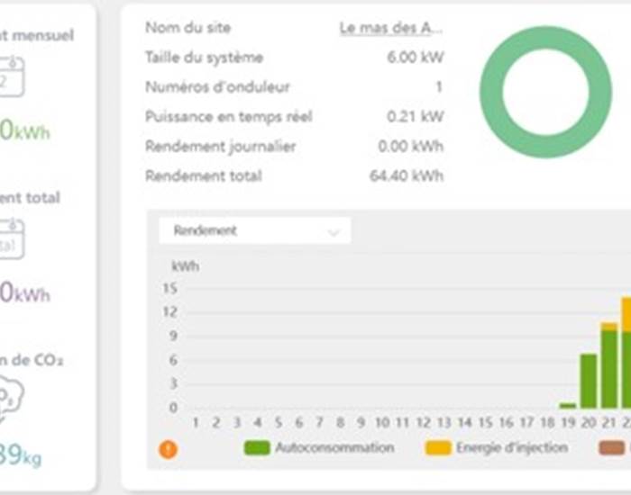Select the day 20 bar in the chart
Screen dimensions: 631x495
589,382
